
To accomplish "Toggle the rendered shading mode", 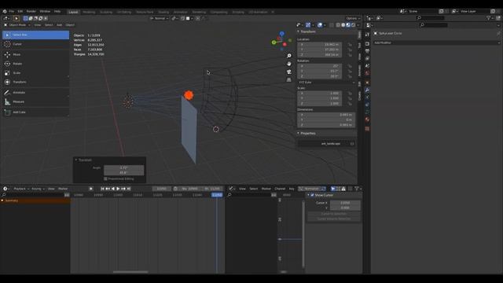I will 353,24.
